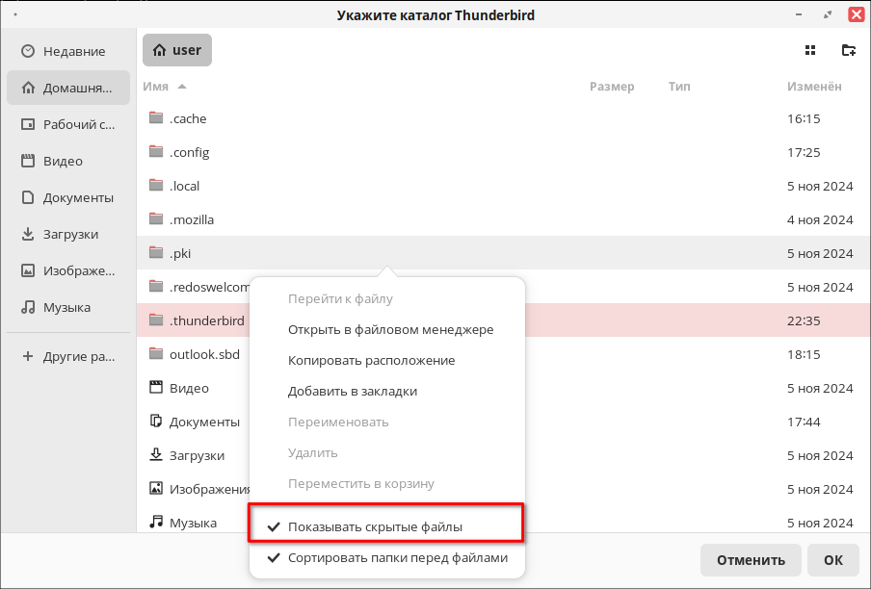
Task: Confirm selection with the ОК button
Action: pos(833,560)
